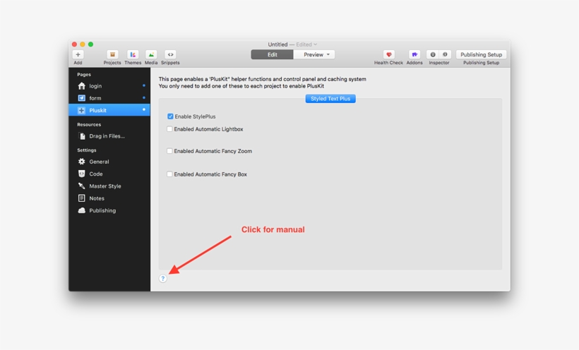This screenshot has height=350, width=579.
Task: Click the Publishing cloud icon
Action: tap(82, 210)
